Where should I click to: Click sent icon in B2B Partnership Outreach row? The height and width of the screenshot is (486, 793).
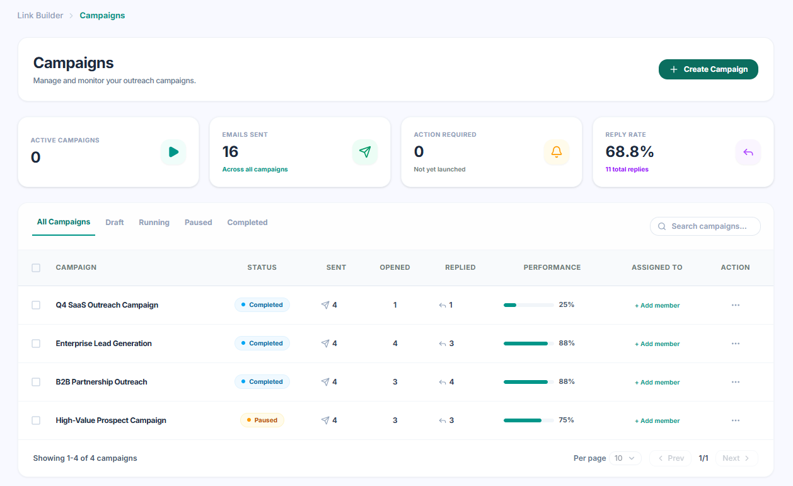point(325,382)
